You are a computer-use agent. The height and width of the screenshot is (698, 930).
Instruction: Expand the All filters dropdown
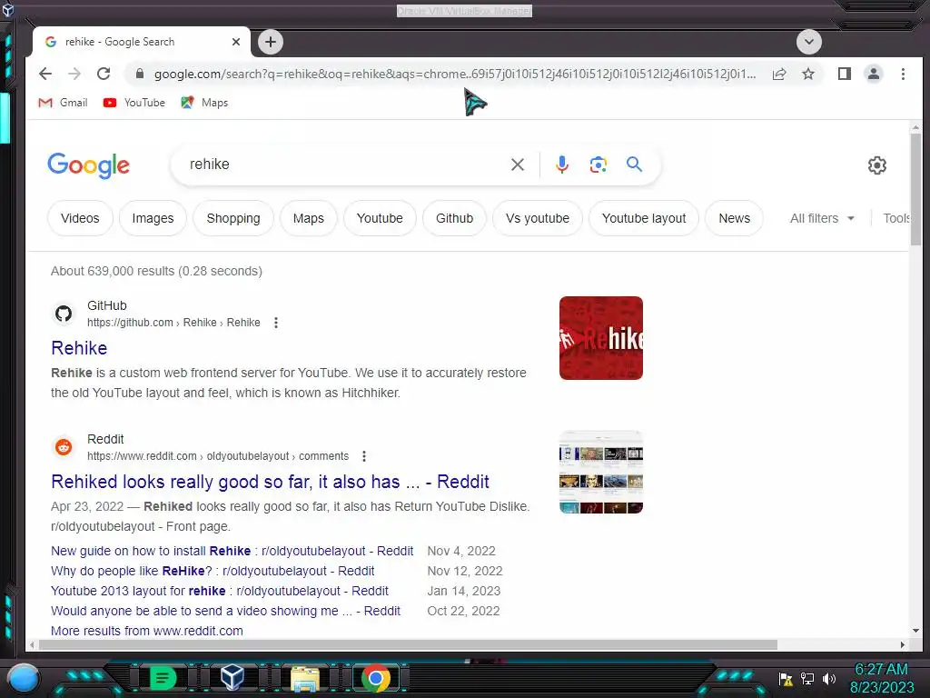821,218
